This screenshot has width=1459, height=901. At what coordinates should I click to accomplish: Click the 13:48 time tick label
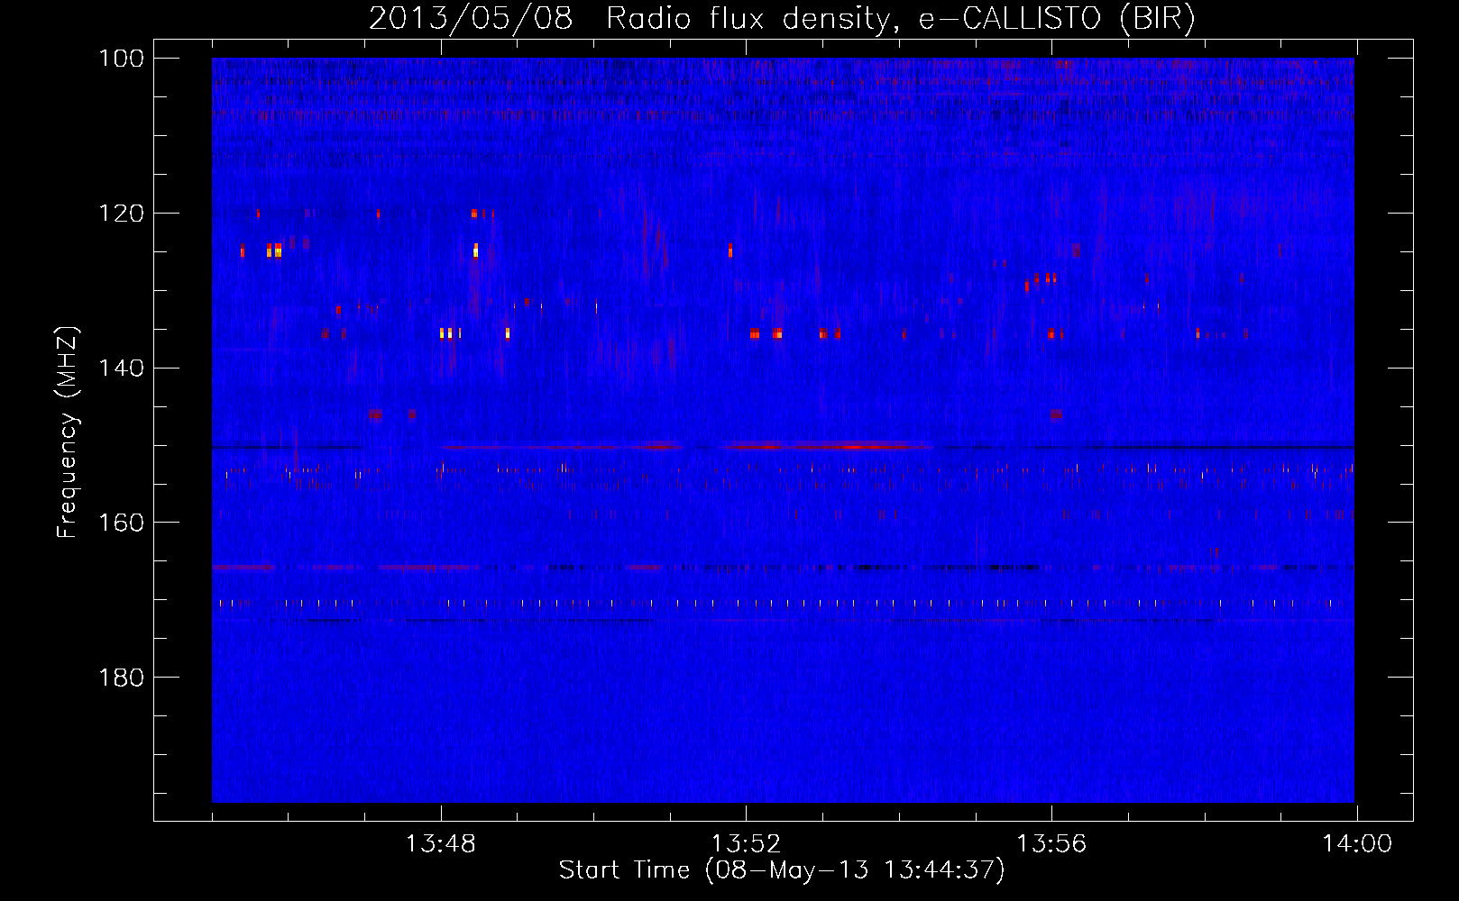pyautogui.click(x=441, y=844)
